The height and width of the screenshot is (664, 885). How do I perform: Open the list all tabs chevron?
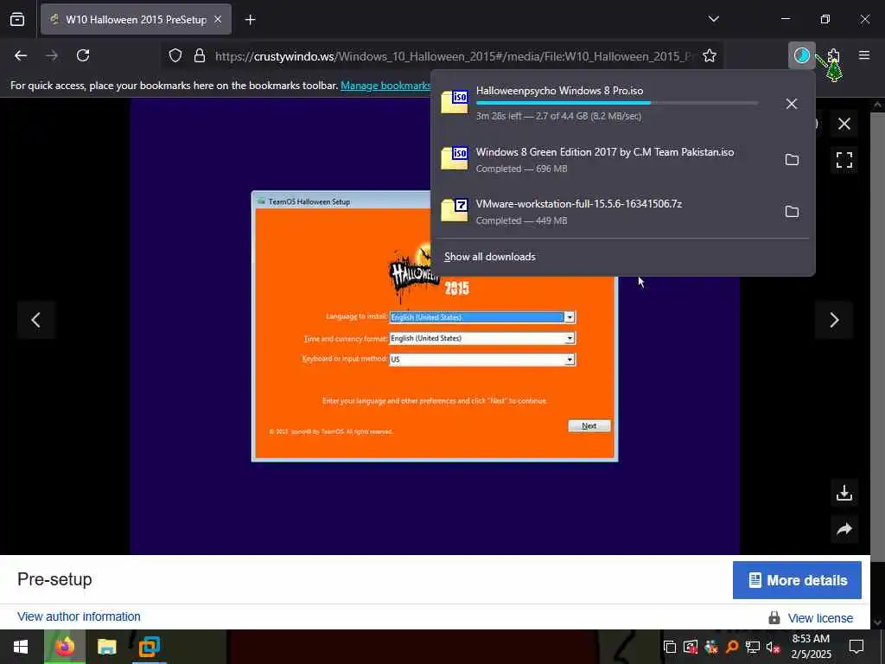coord(713,19)
